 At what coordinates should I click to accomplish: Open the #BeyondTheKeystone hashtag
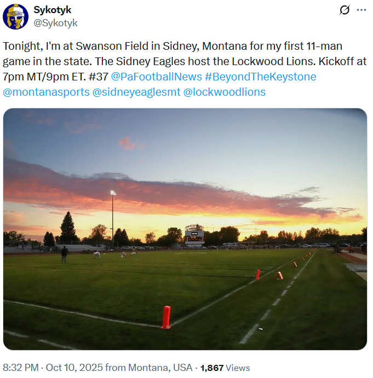click(260, 77)
